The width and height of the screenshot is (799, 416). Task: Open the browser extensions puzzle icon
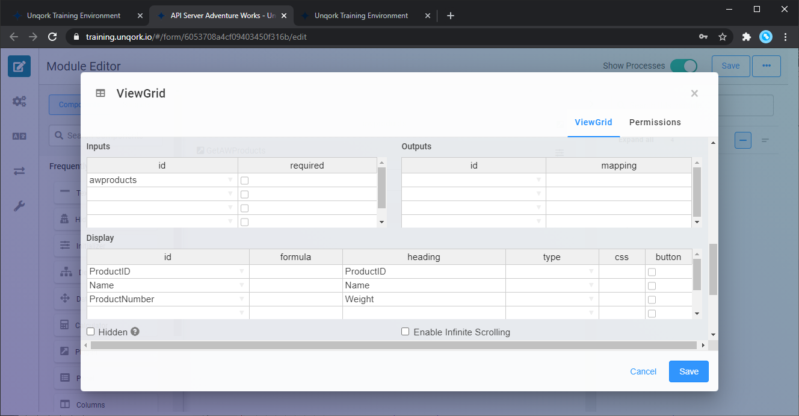click(x=747, y=37)
